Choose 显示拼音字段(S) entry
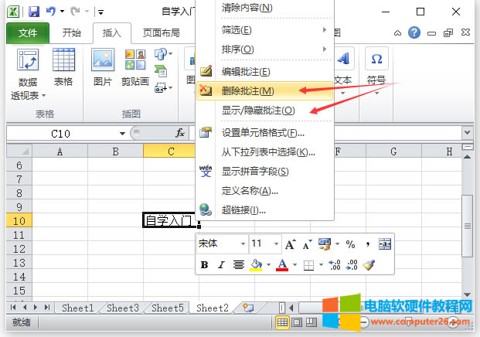This screenshot has width=480, height=337. [x=264, y=172]
